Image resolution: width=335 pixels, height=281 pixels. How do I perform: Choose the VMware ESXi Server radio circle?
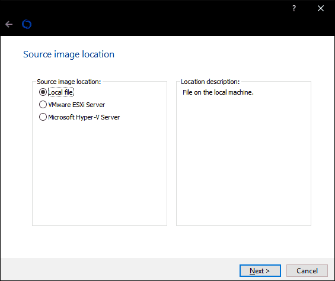43,105
